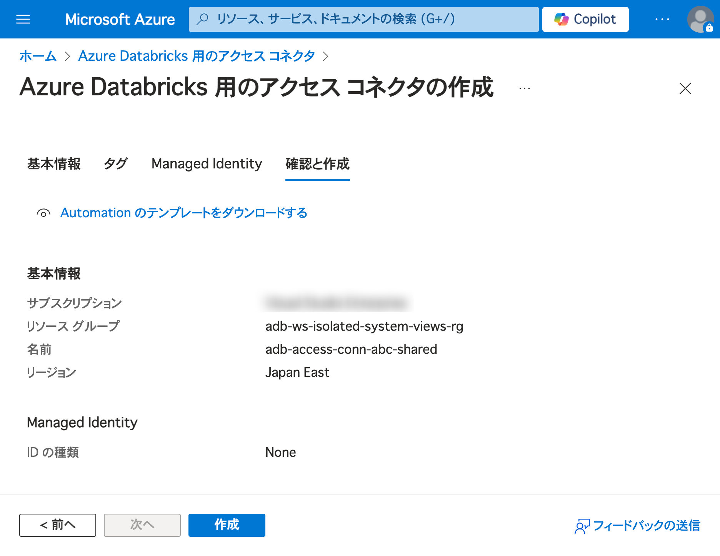
Task: Download the Automation template link
Action: click(184, 213)
